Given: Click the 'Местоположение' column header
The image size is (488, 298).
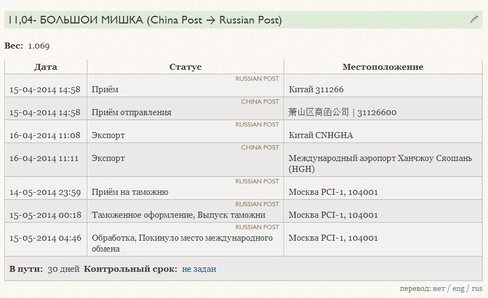Looking at the screenshot, I should 383,67.
